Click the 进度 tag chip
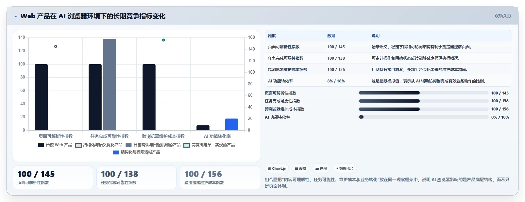 pos(321,168)
